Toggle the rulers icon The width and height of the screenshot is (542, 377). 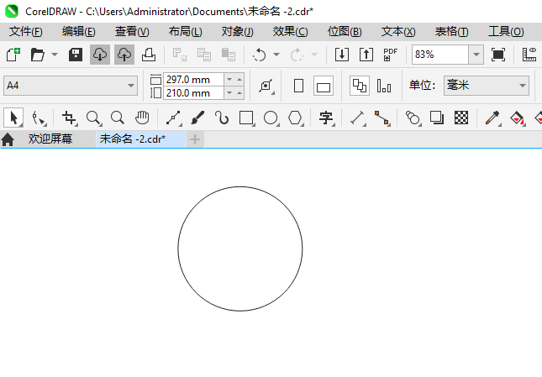pos(529,55)
